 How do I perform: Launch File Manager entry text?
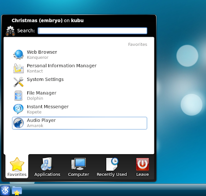tap(42, 93)
